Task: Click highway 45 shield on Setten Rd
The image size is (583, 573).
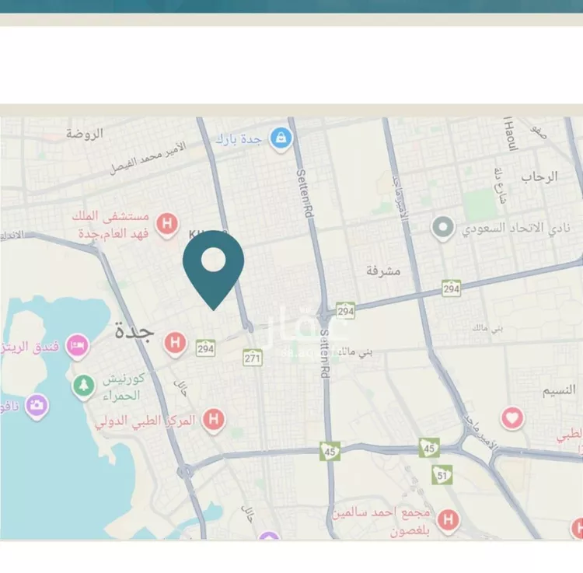Action: (x=330, y=452)
